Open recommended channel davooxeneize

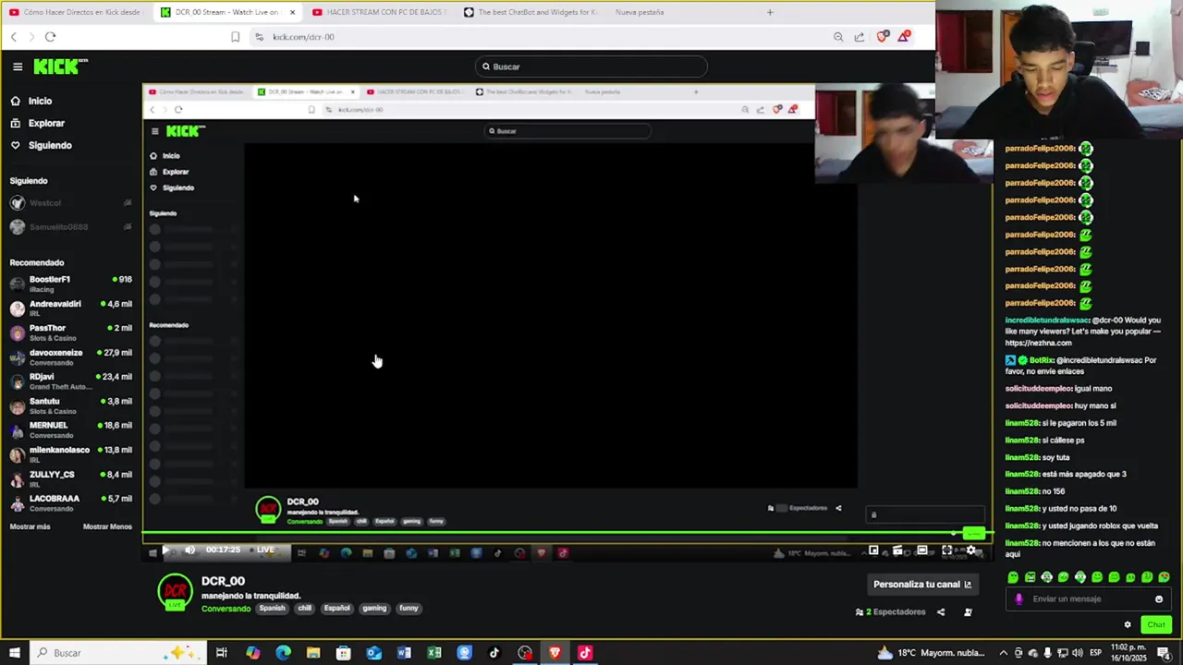point(70,357)
